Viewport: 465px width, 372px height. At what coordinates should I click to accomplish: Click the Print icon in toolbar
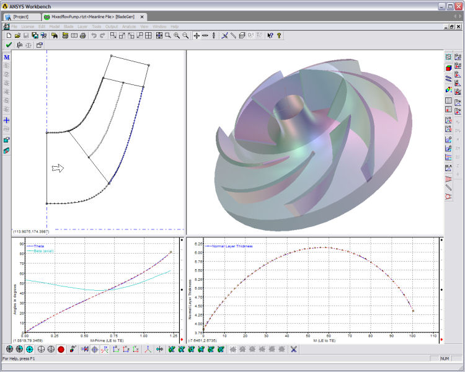pos(83,35)
